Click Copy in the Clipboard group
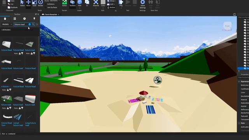This screenshot has height=140, width=249. [x=11, y=1]
